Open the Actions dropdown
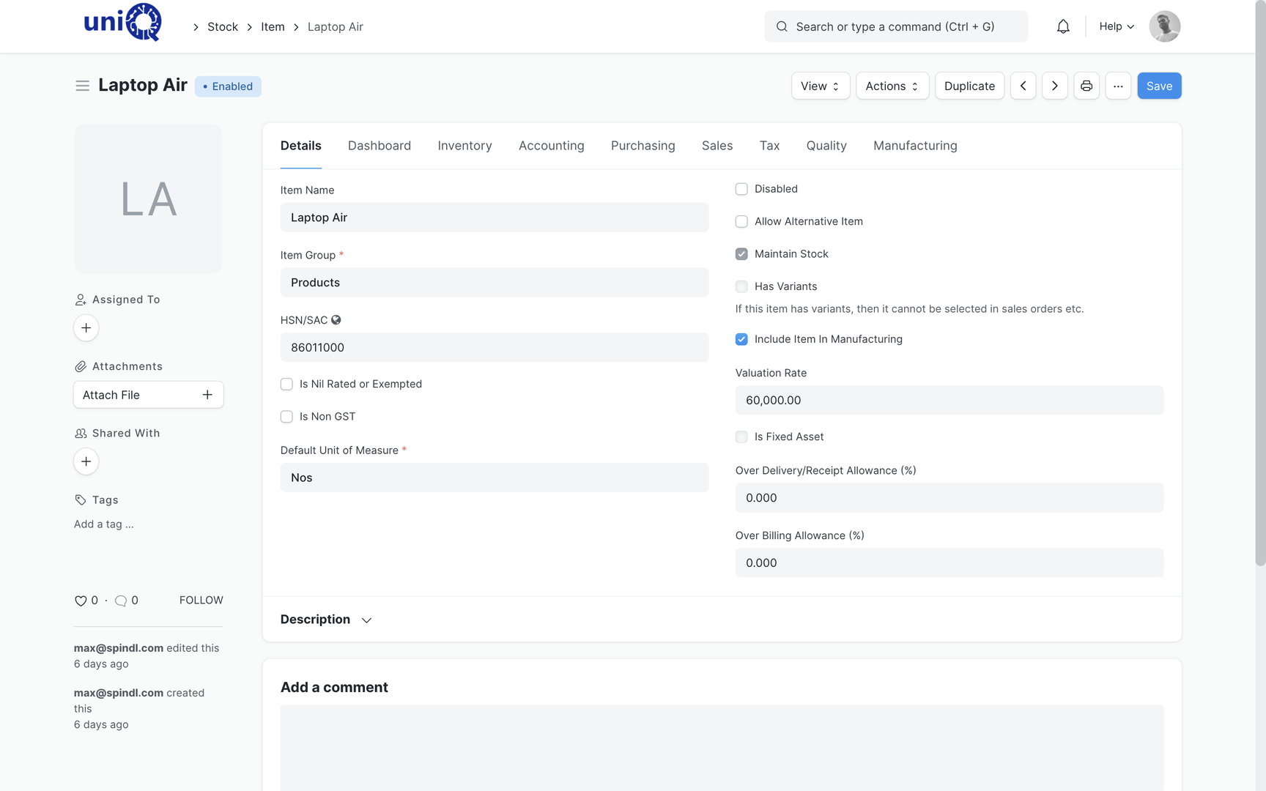Image resolution: width=1266 pixels, height=791 pixels. pos(892,86)
